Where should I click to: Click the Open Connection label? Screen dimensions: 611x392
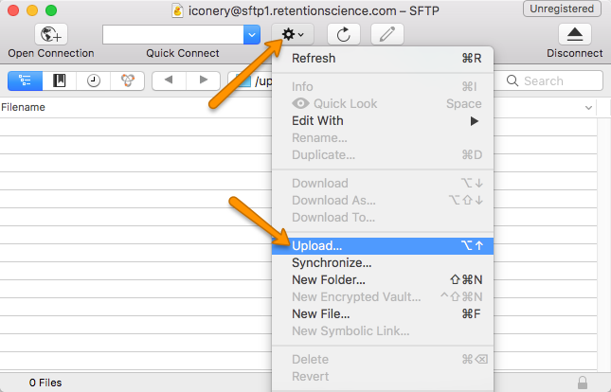coord(51,53)
